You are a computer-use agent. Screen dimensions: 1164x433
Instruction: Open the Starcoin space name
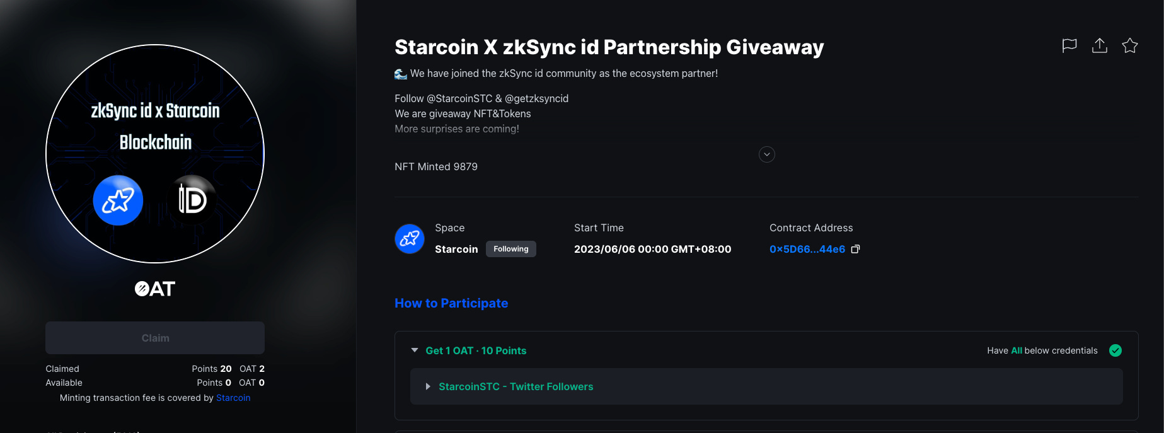click(456, 249)
